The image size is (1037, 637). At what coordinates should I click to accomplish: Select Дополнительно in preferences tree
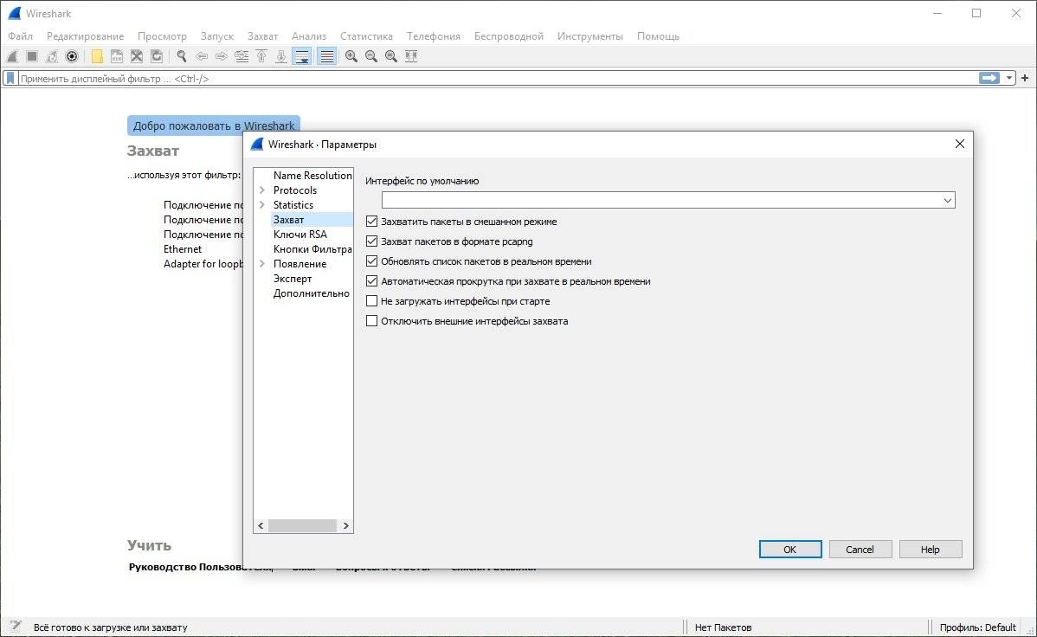coord(311,293)
